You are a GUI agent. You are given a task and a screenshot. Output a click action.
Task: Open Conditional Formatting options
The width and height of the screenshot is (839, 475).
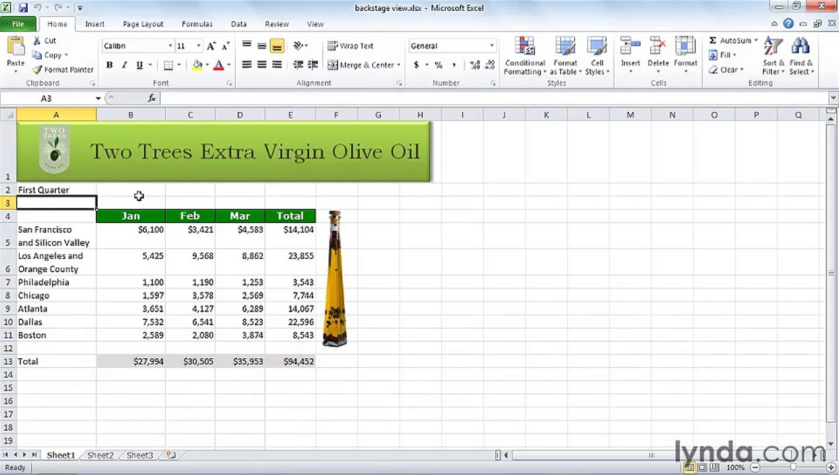pyautogui.click(x=525, y=56)
